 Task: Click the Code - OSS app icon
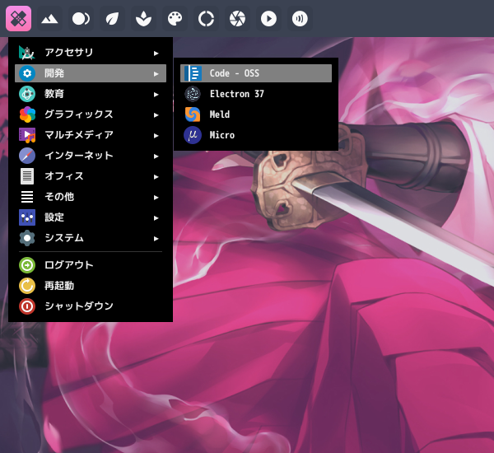click(x=193, y=73)
